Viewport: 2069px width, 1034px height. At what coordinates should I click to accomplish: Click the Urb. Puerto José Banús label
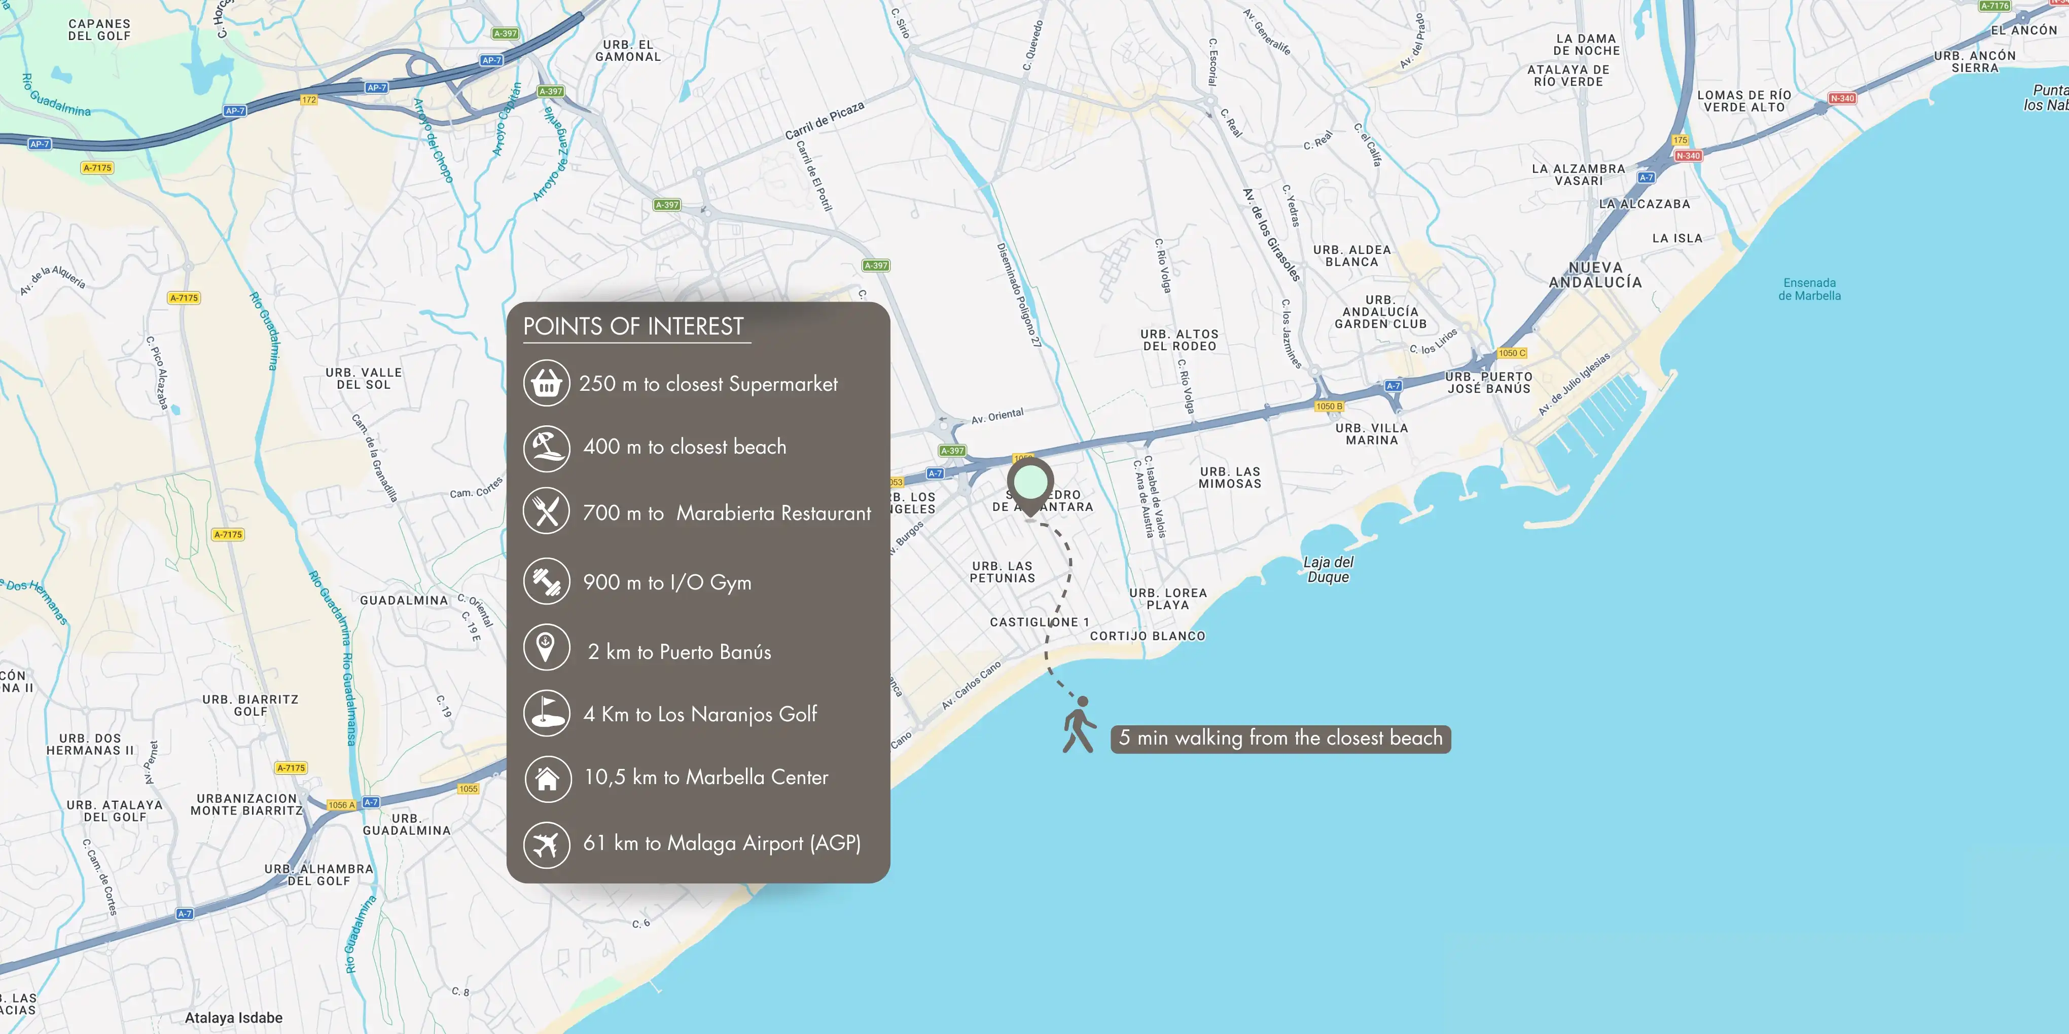(x=1488, y=382)
